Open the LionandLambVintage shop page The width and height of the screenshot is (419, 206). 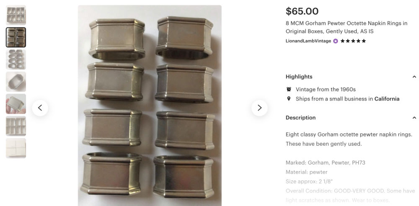click(x=308, y=41)
